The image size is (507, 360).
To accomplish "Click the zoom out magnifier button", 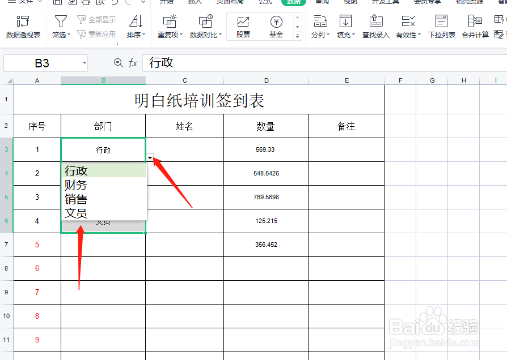I will pos(117,63).
